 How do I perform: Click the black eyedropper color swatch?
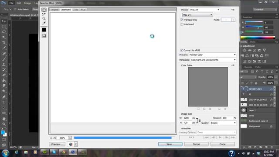click(x=44, y=30)
